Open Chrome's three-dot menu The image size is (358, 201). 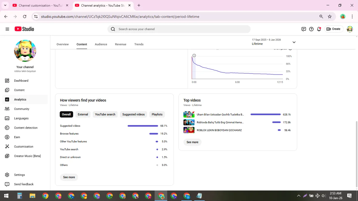click(352, 17)
